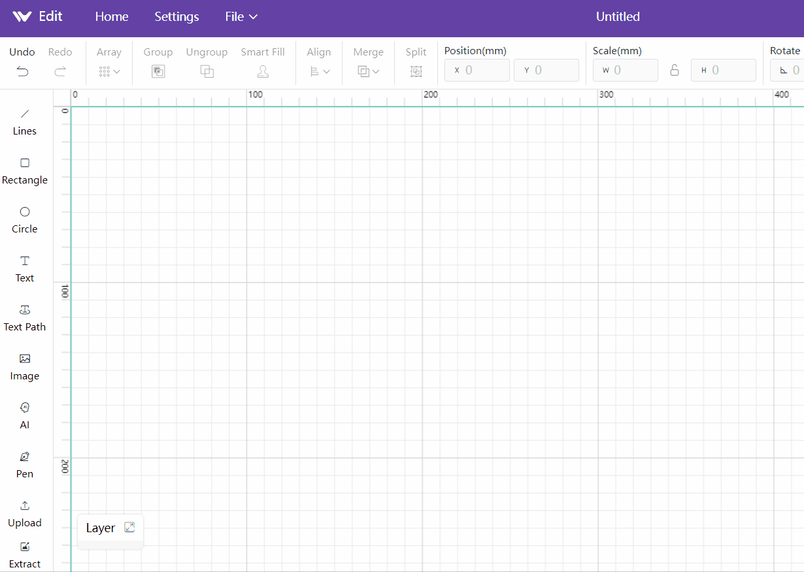Screen dimensions: 804x572
Task: Launch the AI tool in sidebar
Action: [x=25, y=415]
